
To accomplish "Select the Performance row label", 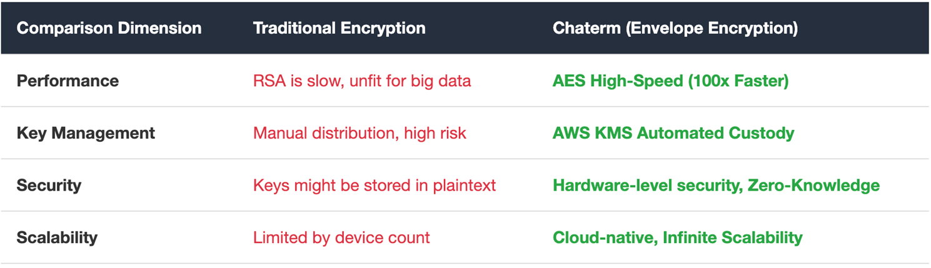I will pos(68,81).
